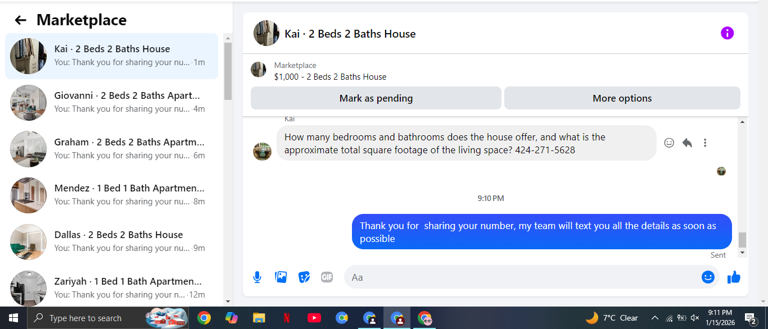Open more options for Kai's message

tap(705, 143)
